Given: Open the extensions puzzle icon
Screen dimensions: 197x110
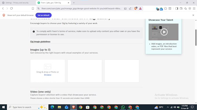Looking at the screenshot, I should point(166,8).
